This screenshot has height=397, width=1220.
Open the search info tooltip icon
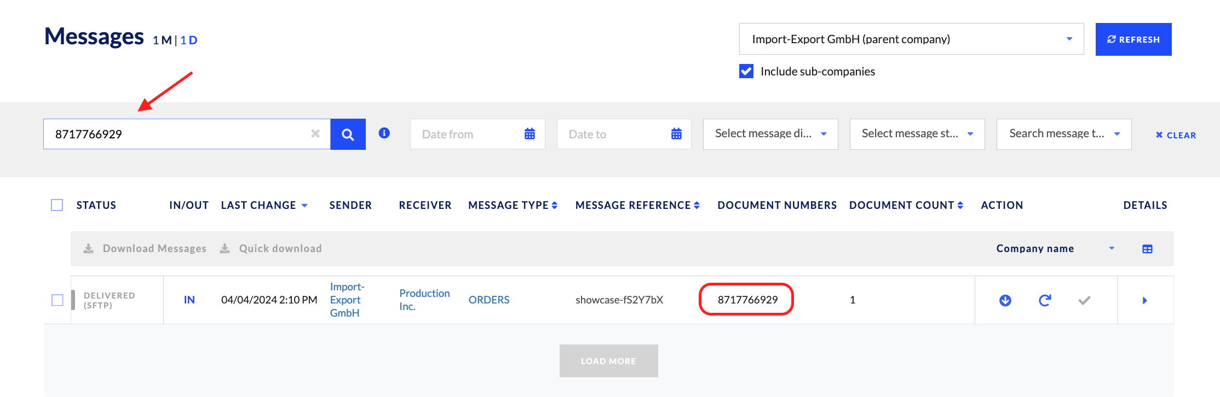(384, 133)
